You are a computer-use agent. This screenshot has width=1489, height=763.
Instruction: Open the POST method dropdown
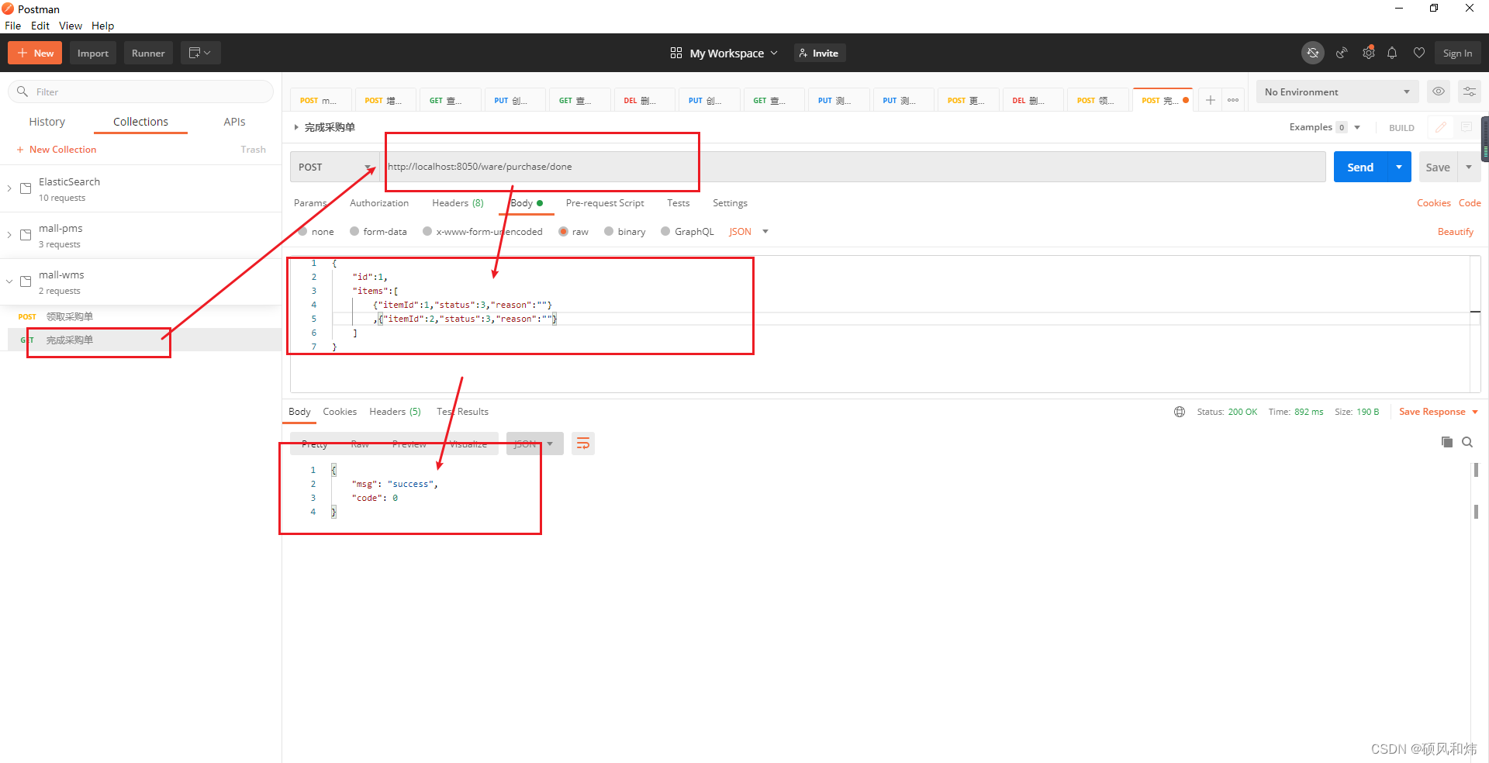335,167
